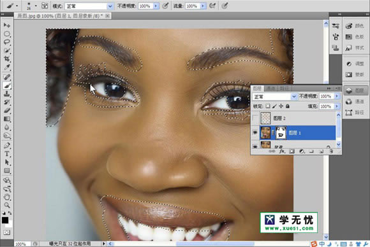Select the Healing Brush tool
The width and height of the screenshot is (370, 247).
7,77
